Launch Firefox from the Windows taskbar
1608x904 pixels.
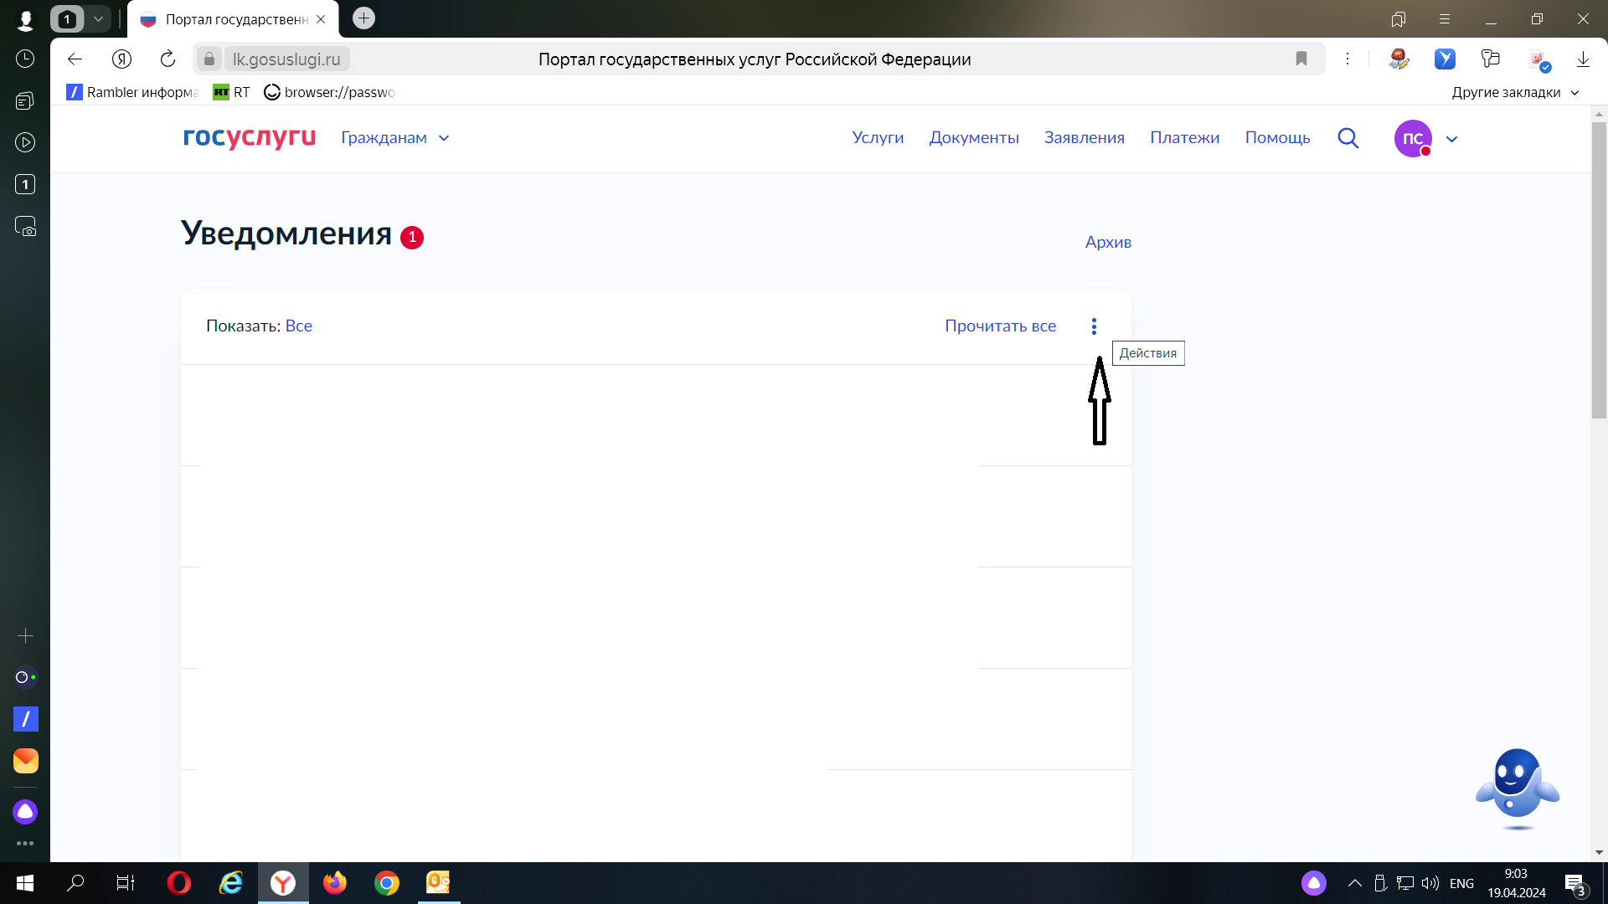(335, 882)
